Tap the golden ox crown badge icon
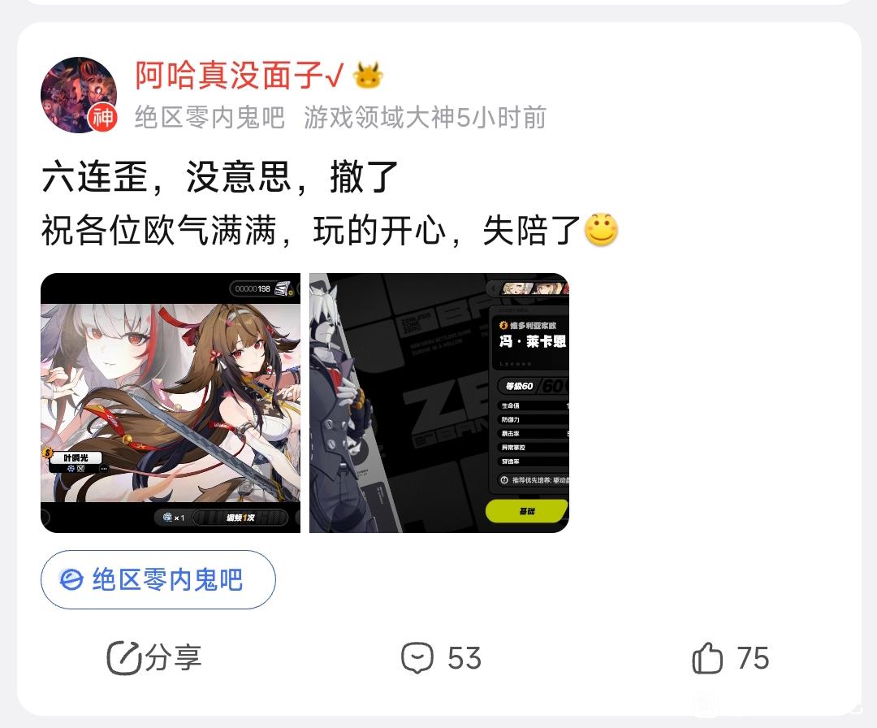This screenshot has height=728, width=877. click(x=368, y=76)
